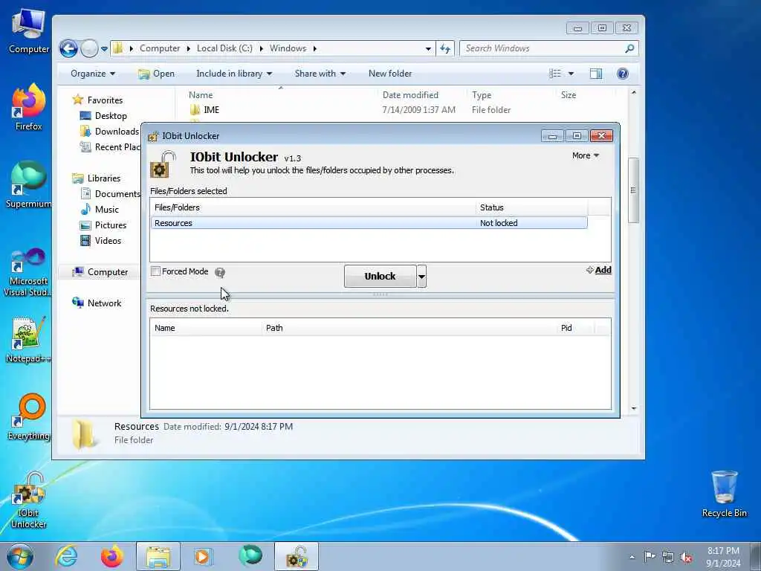Viewport: 761px width, 571px height.
Task: Sort by the Path column header
Action: click(409, 328)
